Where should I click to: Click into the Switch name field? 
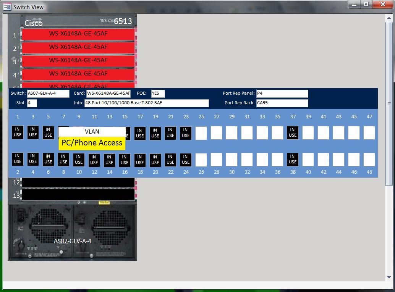pos(48,94)
